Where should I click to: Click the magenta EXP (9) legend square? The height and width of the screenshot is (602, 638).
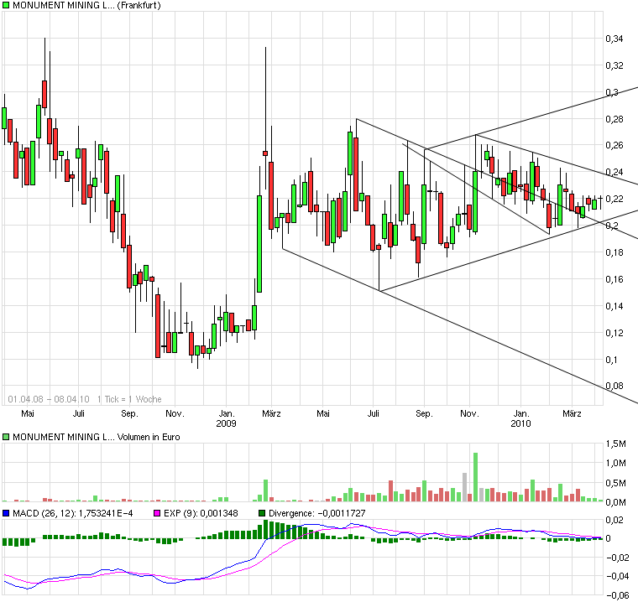(157, 513)
